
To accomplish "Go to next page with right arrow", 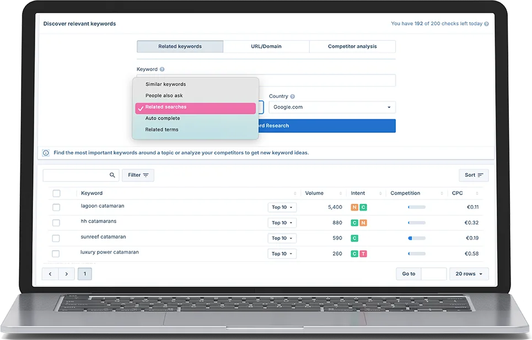I will pos(67,274).
